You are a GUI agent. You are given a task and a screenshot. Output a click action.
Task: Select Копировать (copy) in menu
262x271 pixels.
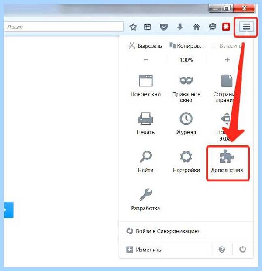tap(186, 46)
